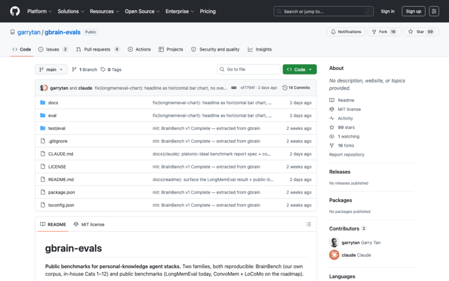Open the 14 Commits history link

tap(296, 88)
